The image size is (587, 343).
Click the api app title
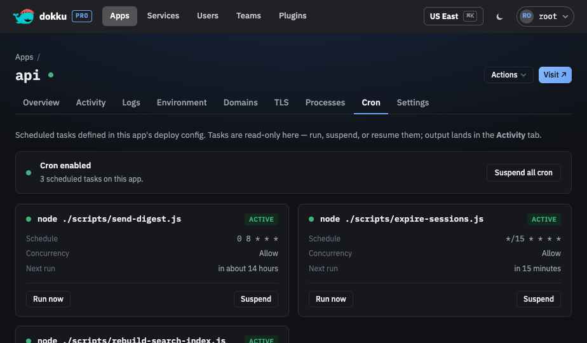tap(28, 75)
